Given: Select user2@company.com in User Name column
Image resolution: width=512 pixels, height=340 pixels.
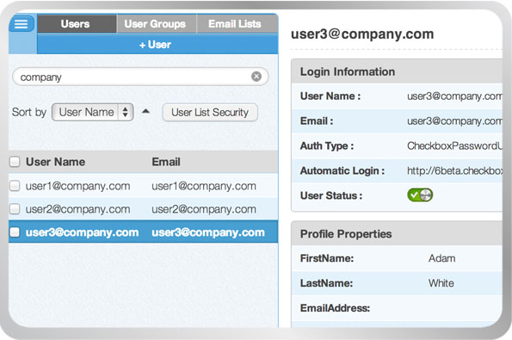Looking at the screenshot, I should tap(78, 209).
